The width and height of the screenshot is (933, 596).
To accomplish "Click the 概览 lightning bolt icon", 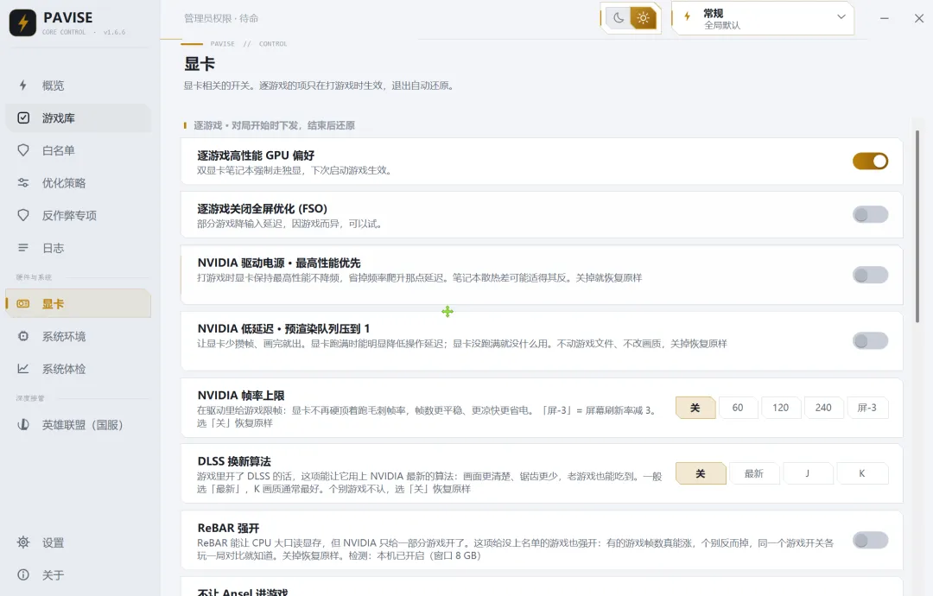I will coord(23,85).
